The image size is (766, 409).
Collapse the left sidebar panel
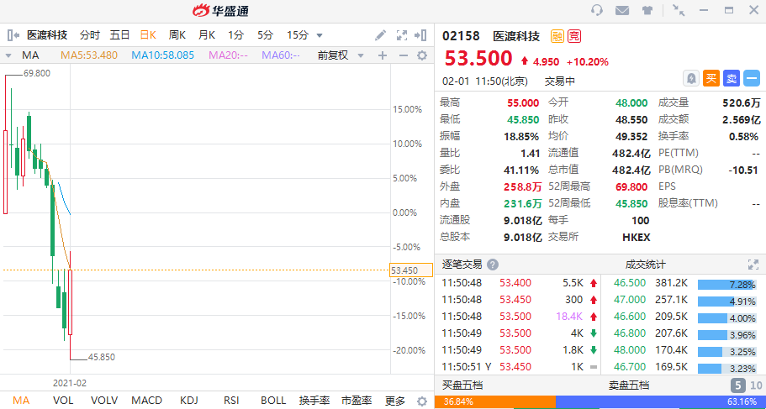[x=13, y=35]
